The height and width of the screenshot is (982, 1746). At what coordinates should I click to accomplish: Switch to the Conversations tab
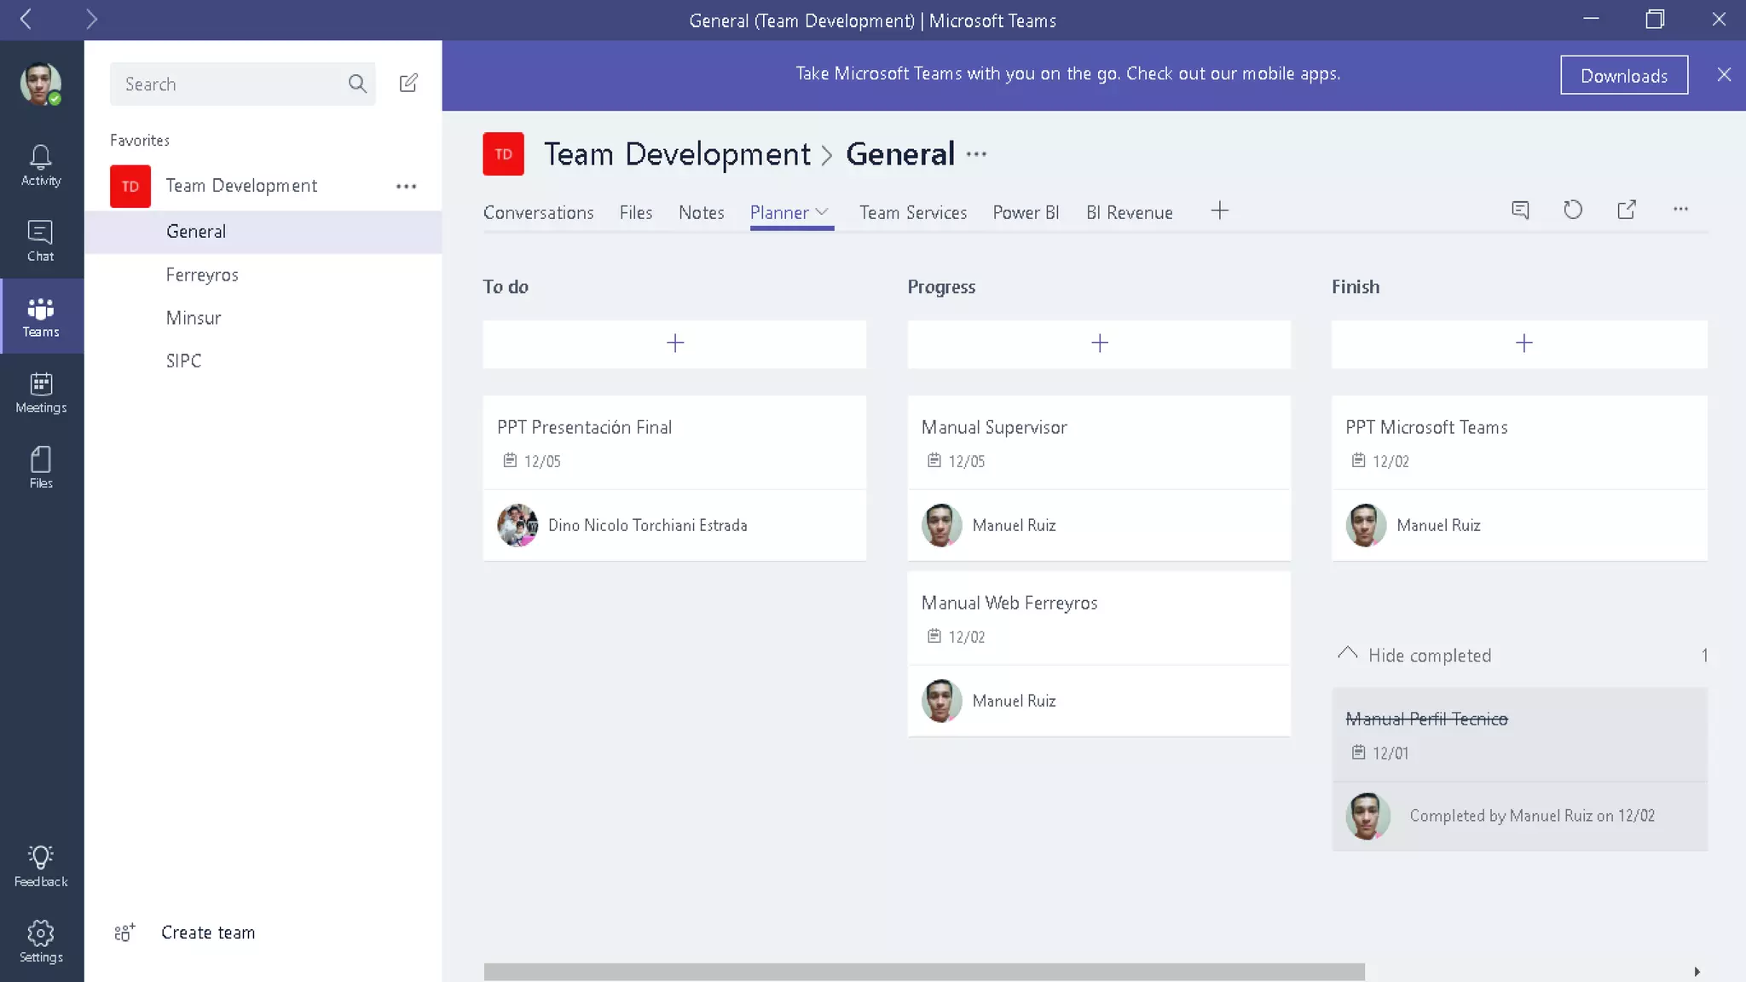tap(538, 212)
